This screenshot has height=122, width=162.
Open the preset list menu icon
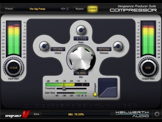(x=67, y=9)
